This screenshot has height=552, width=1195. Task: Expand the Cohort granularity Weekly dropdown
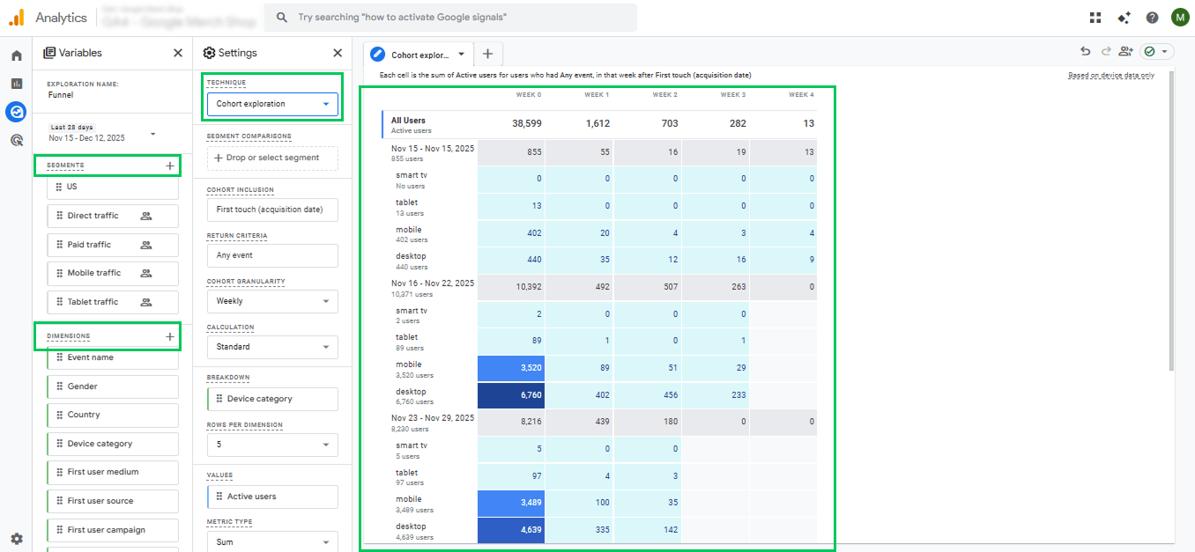tap(272, 301)
